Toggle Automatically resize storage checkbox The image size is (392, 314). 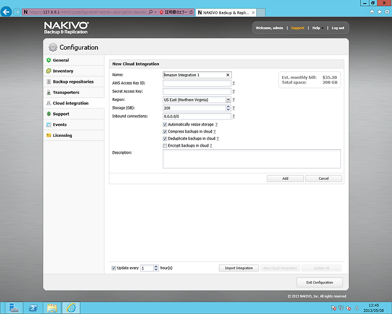click(165, 124)
